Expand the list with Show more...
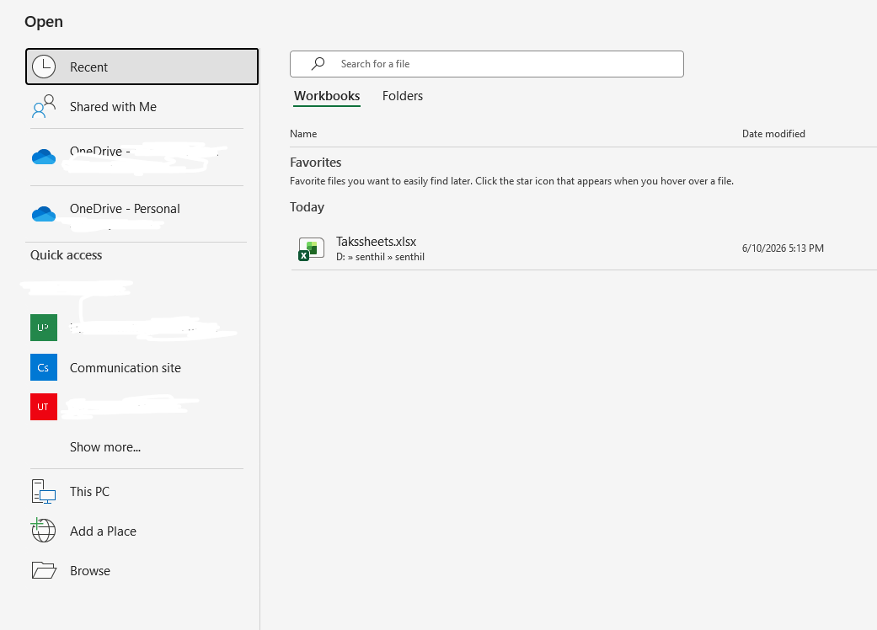 click(105, 447)
